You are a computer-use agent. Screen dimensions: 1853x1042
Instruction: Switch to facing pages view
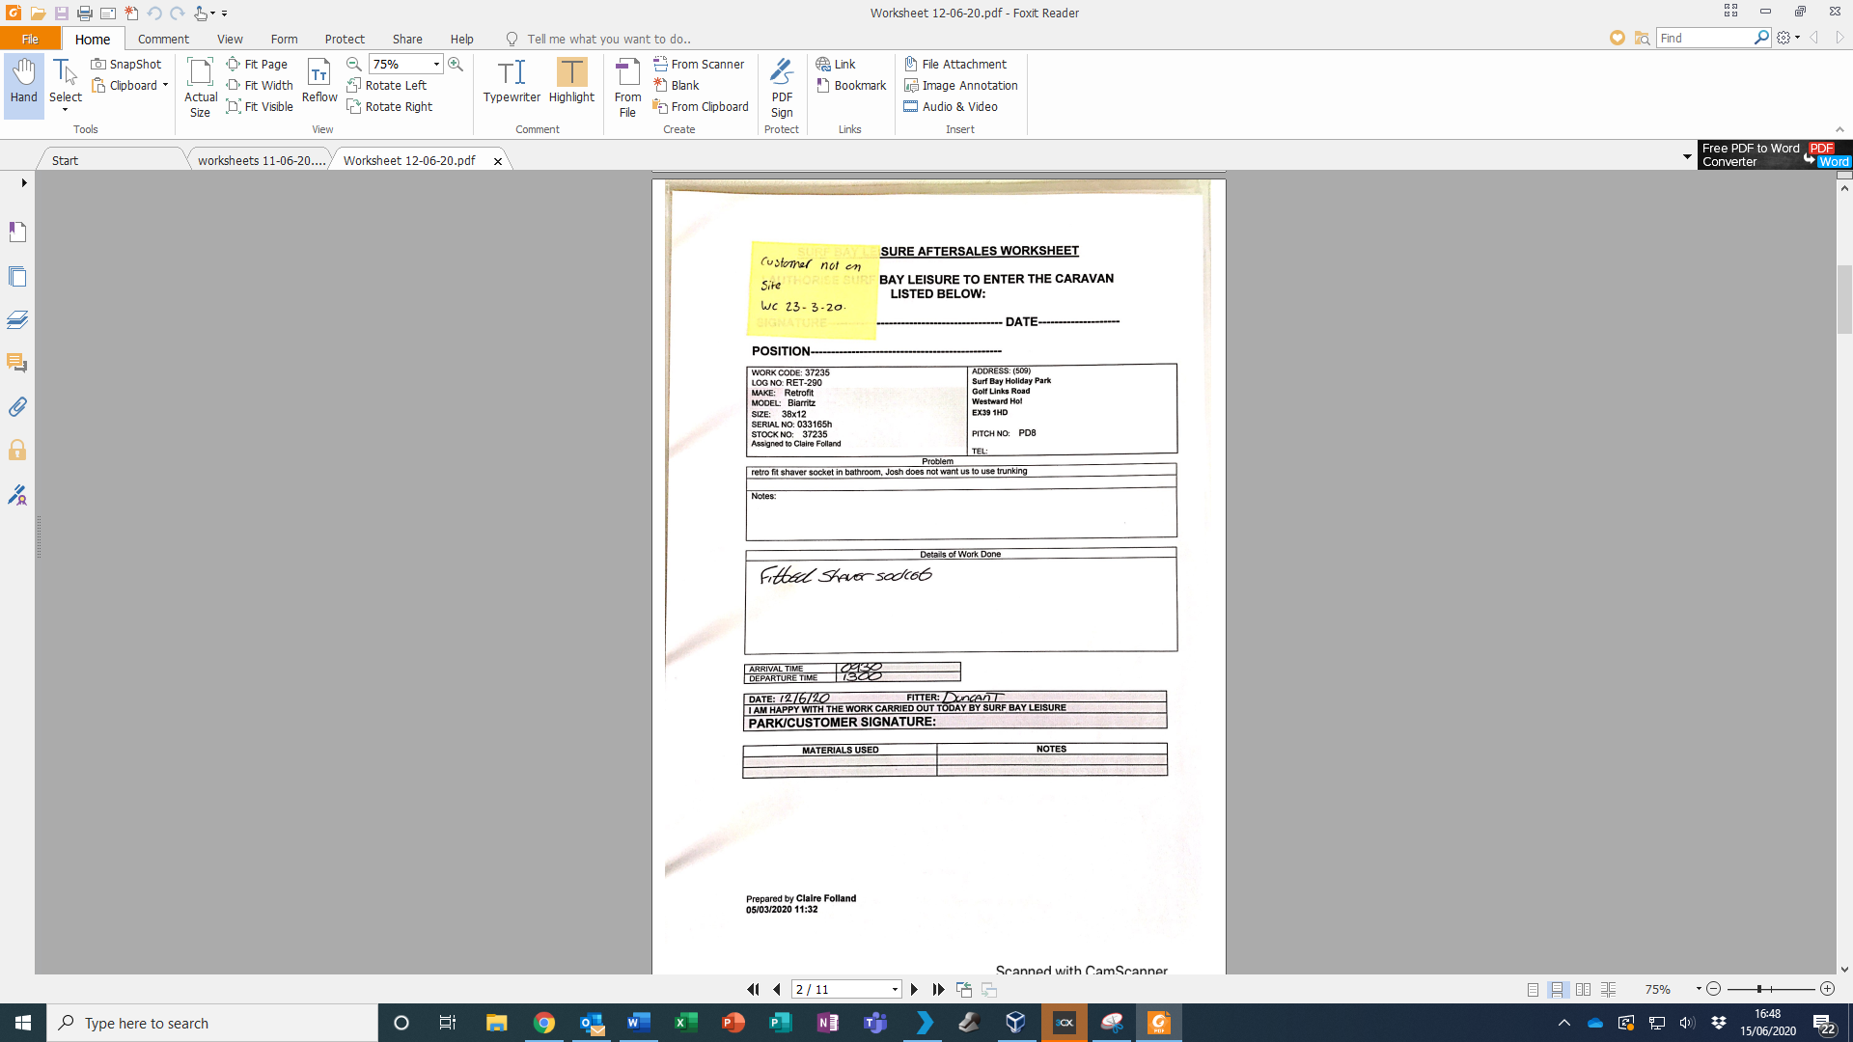pyautogui.click(x=1583, y=989)
